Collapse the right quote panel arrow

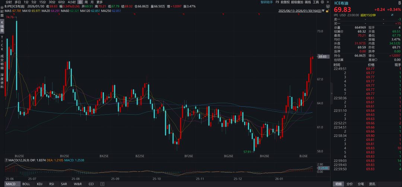[x=331, y=93]
